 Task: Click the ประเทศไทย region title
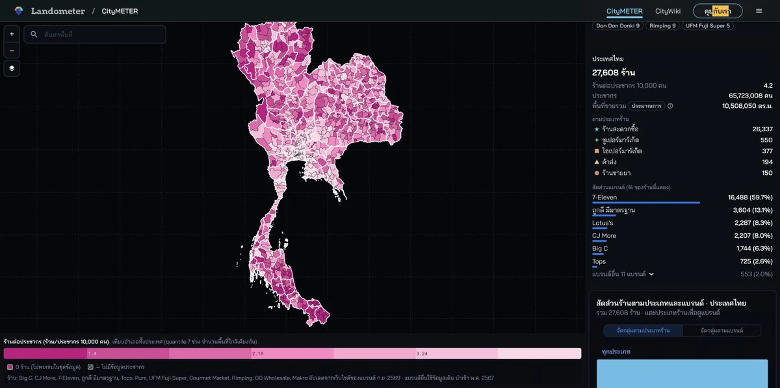(608, 59)
